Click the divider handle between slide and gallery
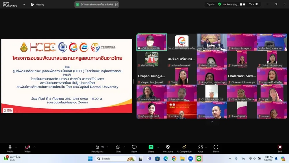The height and width of the screenshot is (163, 289). [133, 81]
